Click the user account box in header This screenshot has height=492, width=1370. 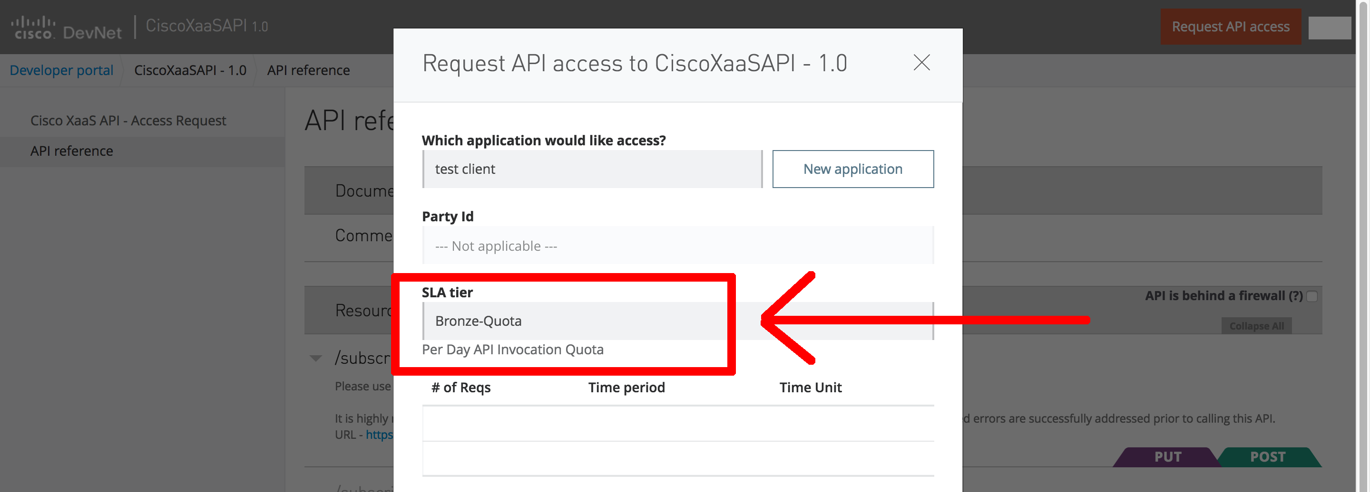[x=1329, y=28]
